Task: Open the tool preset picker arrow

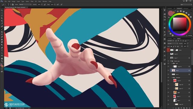Action: [x=5, y=5]
